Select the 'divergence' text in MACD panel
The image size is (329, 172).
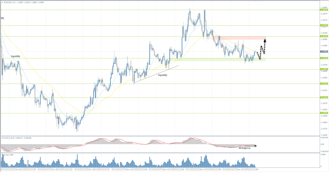pos(245,148)
